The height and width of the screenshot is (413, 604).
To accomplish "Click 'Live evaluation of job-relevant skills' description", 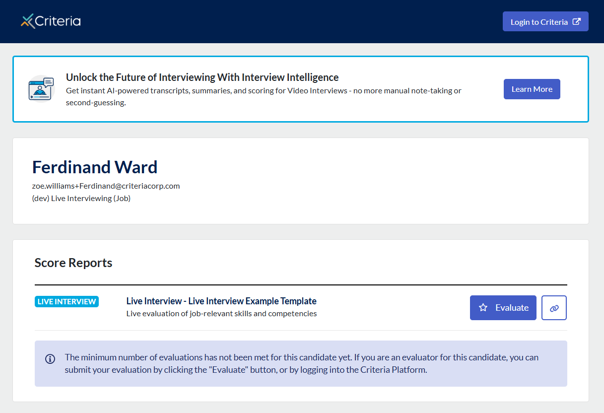I will click(x=222, y=314).
